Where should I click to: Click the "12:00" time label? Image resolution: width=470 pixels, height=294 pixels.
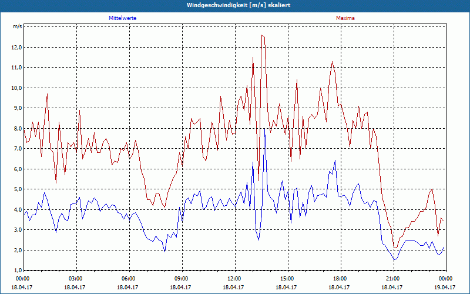click(235, 279)
